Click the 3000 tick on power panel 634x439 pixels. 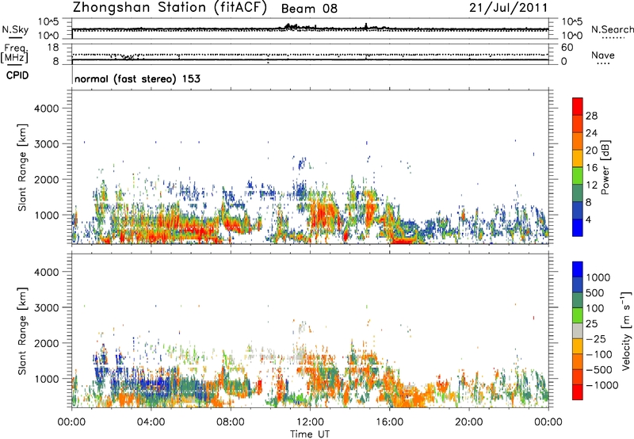click(47, 144)
